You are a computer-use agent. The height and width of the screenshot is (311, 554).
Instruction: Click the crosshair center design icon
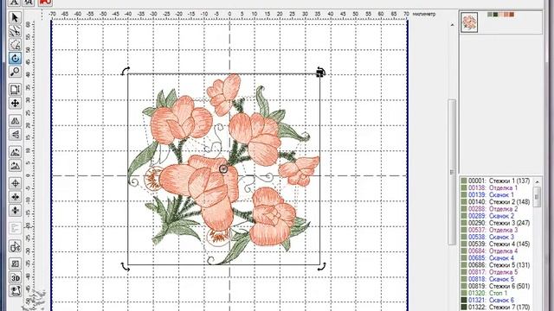click(15, 183)
